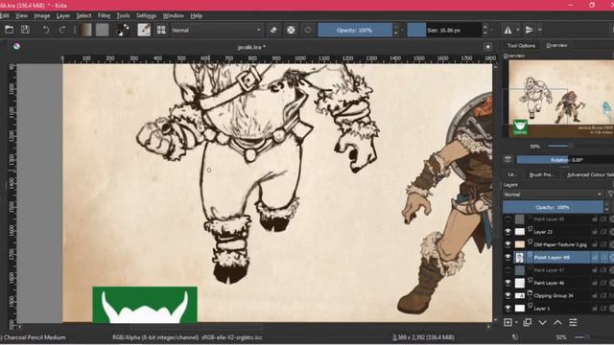Open an existing document via toolbar
The height and width of the screenshot is (345, 614).
point(9,30)
